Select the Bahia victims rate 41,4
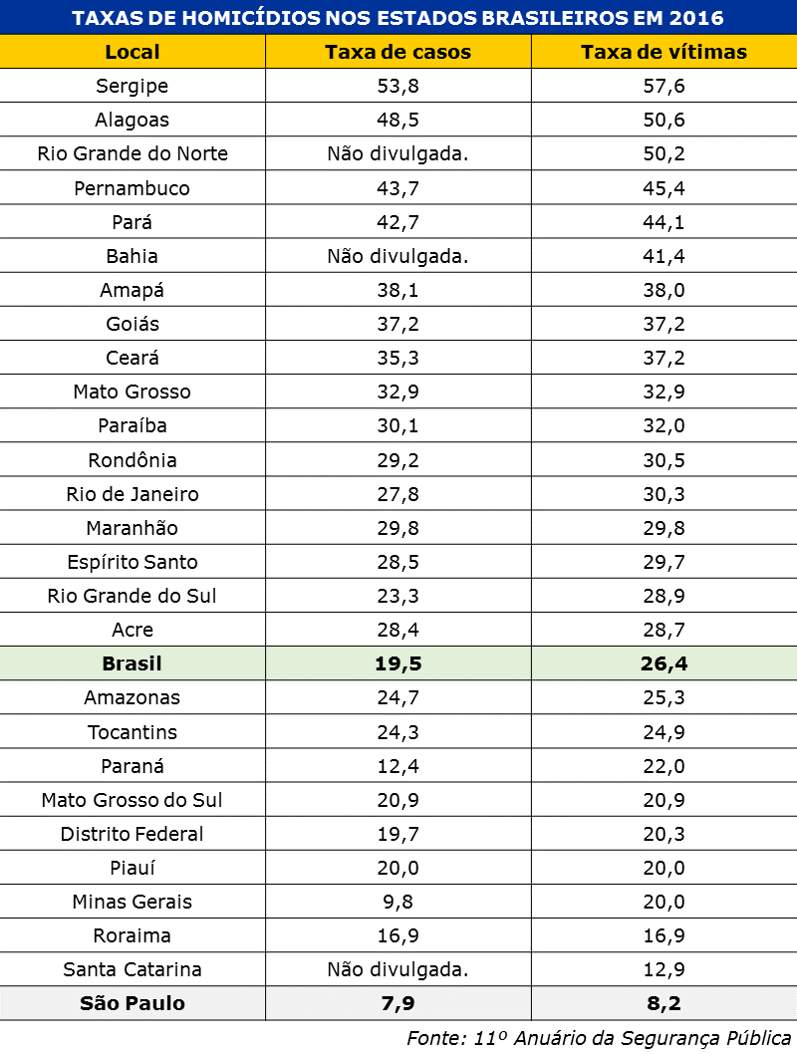This screenshot has width=797, height=1054. 664,256
